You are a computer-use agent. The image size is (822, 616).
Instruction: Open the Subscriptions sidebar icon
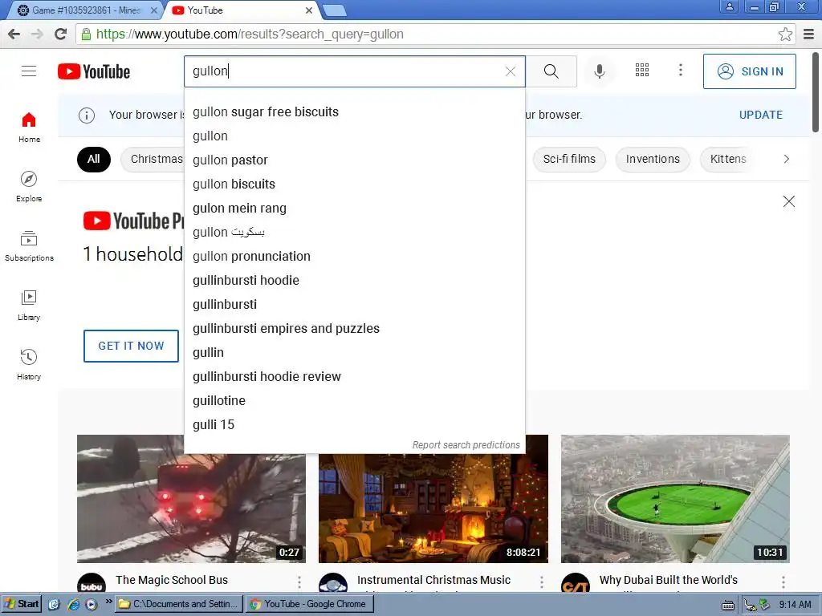pyautogui.click(x=29, y=245)
